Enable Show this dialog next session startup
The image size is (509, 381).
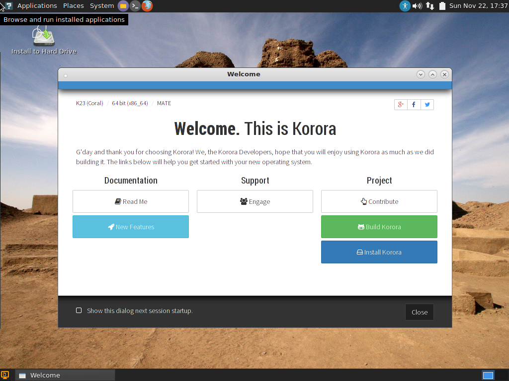point(79,311)
